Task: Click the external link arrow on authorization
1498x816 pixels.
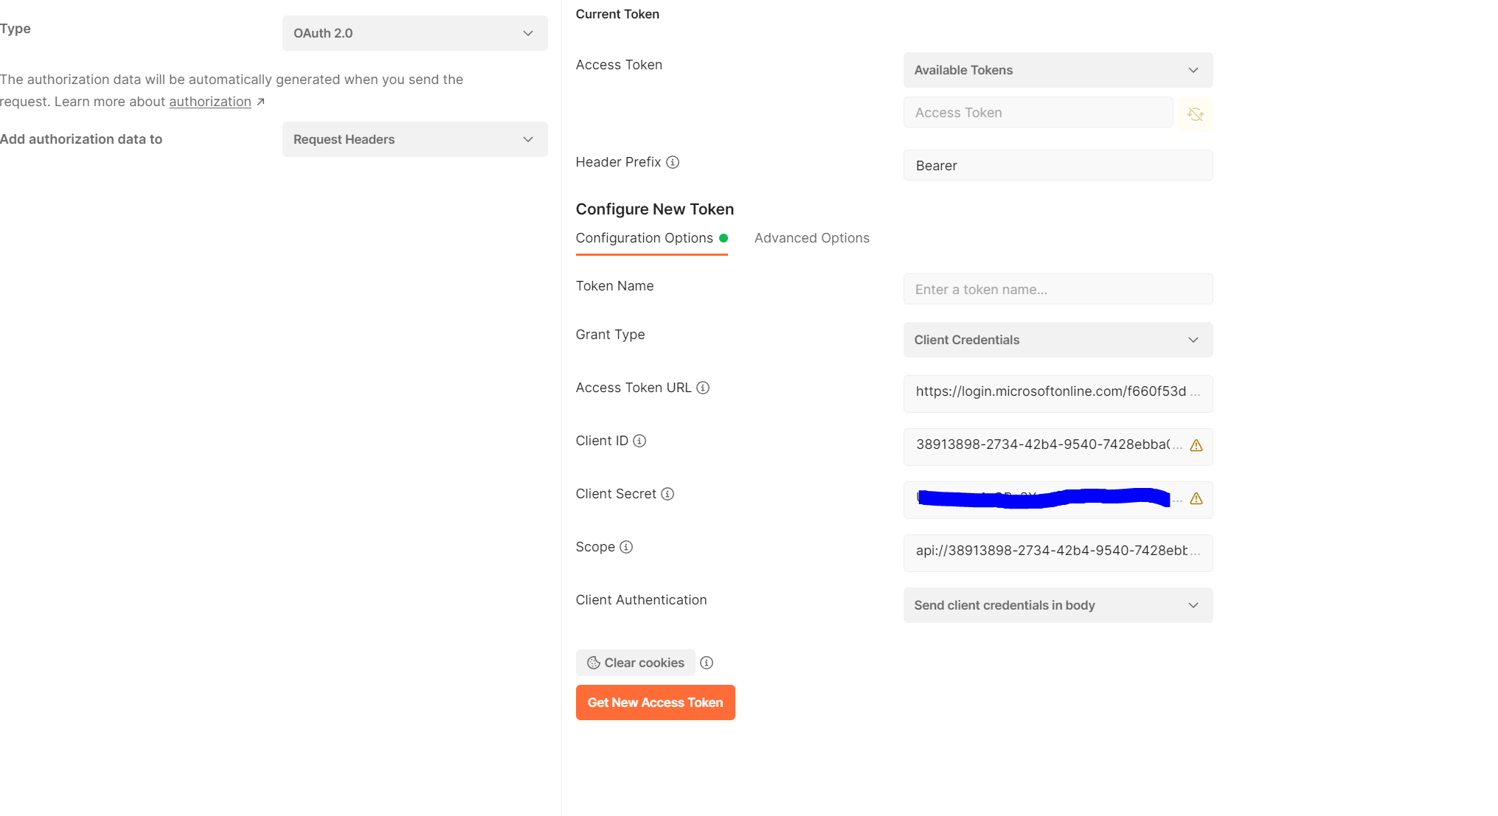Action: 260,101
